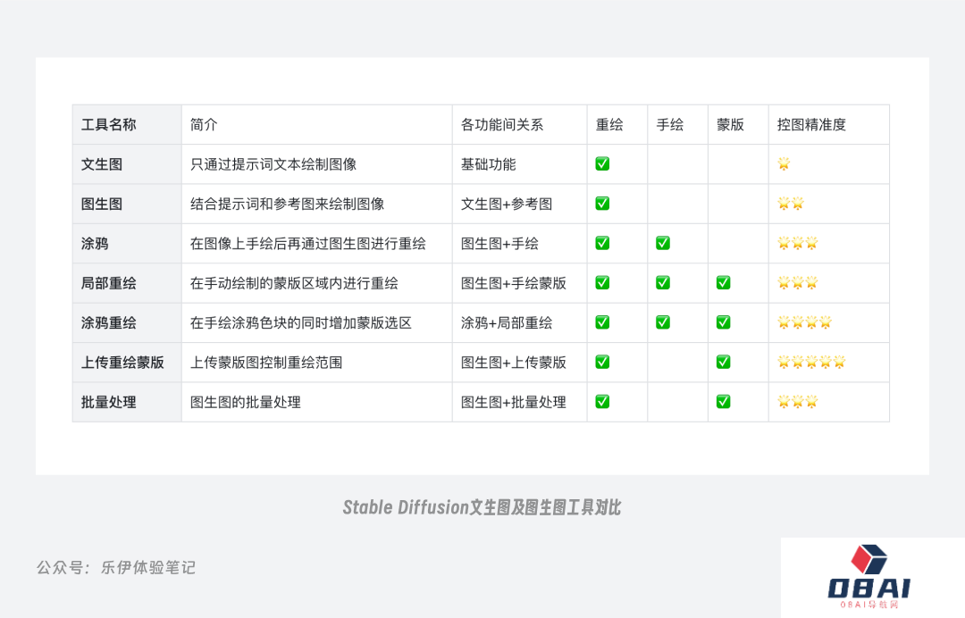The width and height of the screenshot is (965, 618).
Task: Click the 手绘 checkmark in 涂鸦重绘 row
Action: pyautogui.click(x=663, y=322)
